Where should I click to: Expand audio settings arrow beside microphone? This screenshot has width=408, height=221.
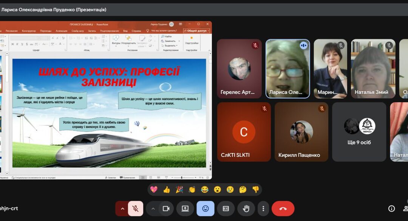pyautogui.click(x=122, y=209)
